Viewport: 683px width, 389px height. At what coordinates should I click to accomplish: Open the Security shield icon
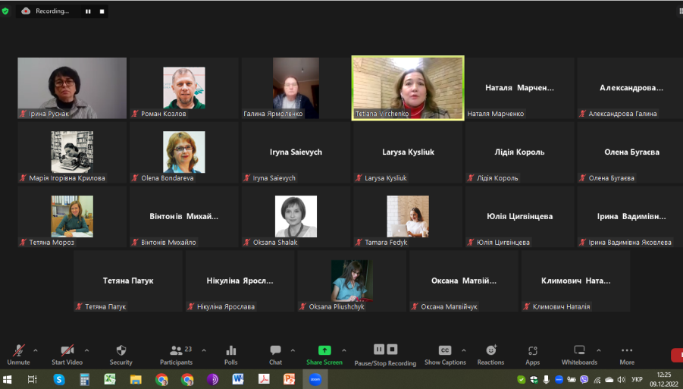121,350
